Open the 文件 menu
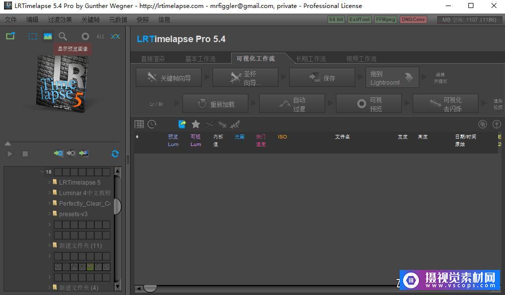 (x=11, y=20)
